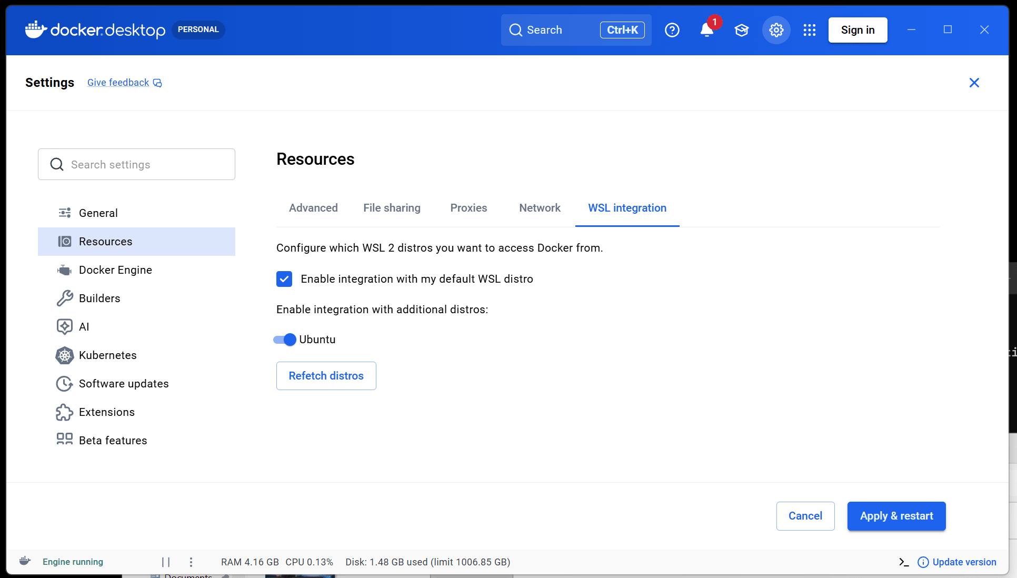This screenshot has width=1017, height=578.
Task: Click the Resources icon in sidebar
Action: [65, 241]
